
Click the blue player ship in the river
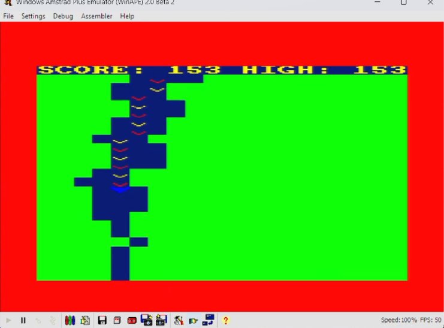[120, 189]
